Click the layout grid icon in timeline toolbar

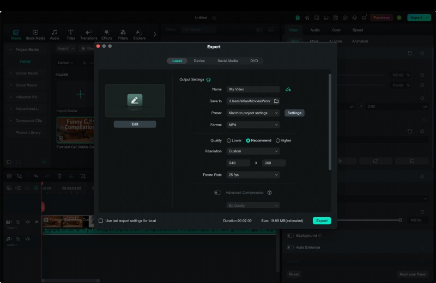point(9,176)
